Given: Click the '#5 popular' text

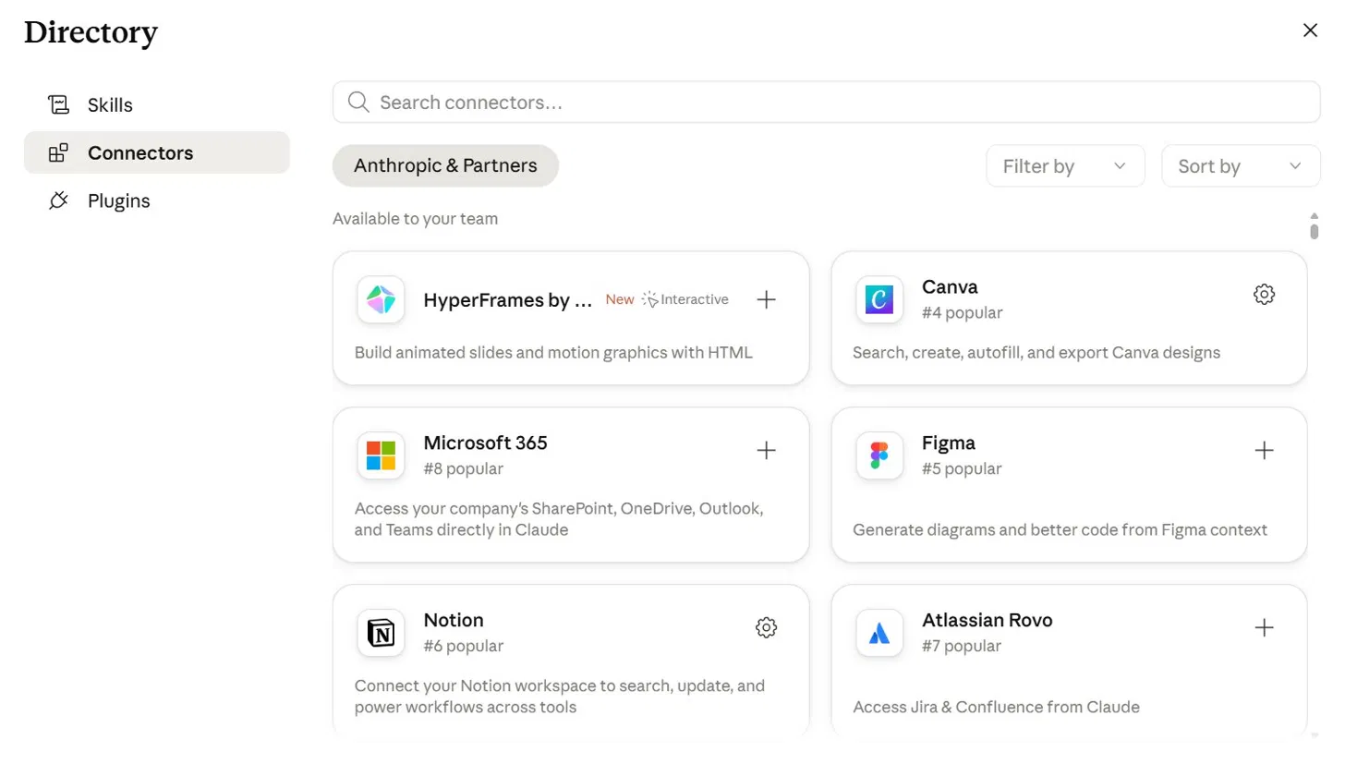Looking at the screenshot, I should 962,468.
